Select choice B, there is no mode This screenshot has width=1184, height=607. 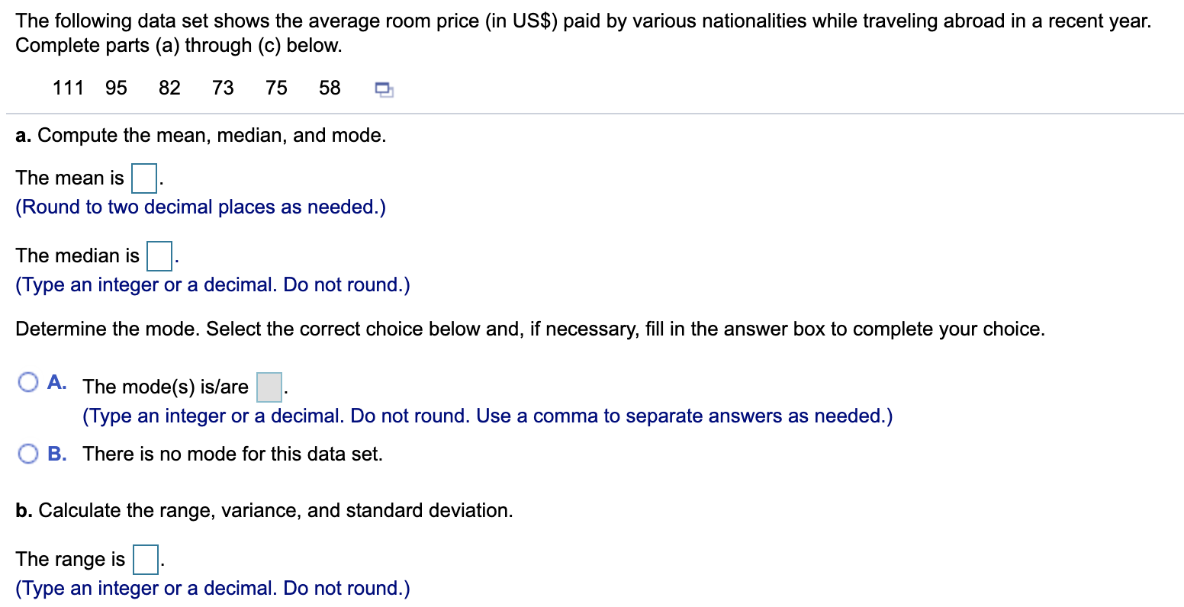[27, 453]
